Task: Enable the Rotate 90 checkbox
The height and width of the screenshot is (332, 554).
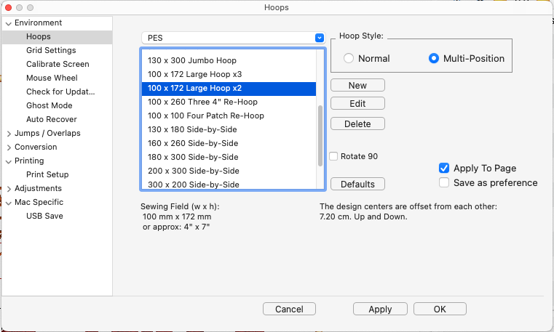Action: 333,156
